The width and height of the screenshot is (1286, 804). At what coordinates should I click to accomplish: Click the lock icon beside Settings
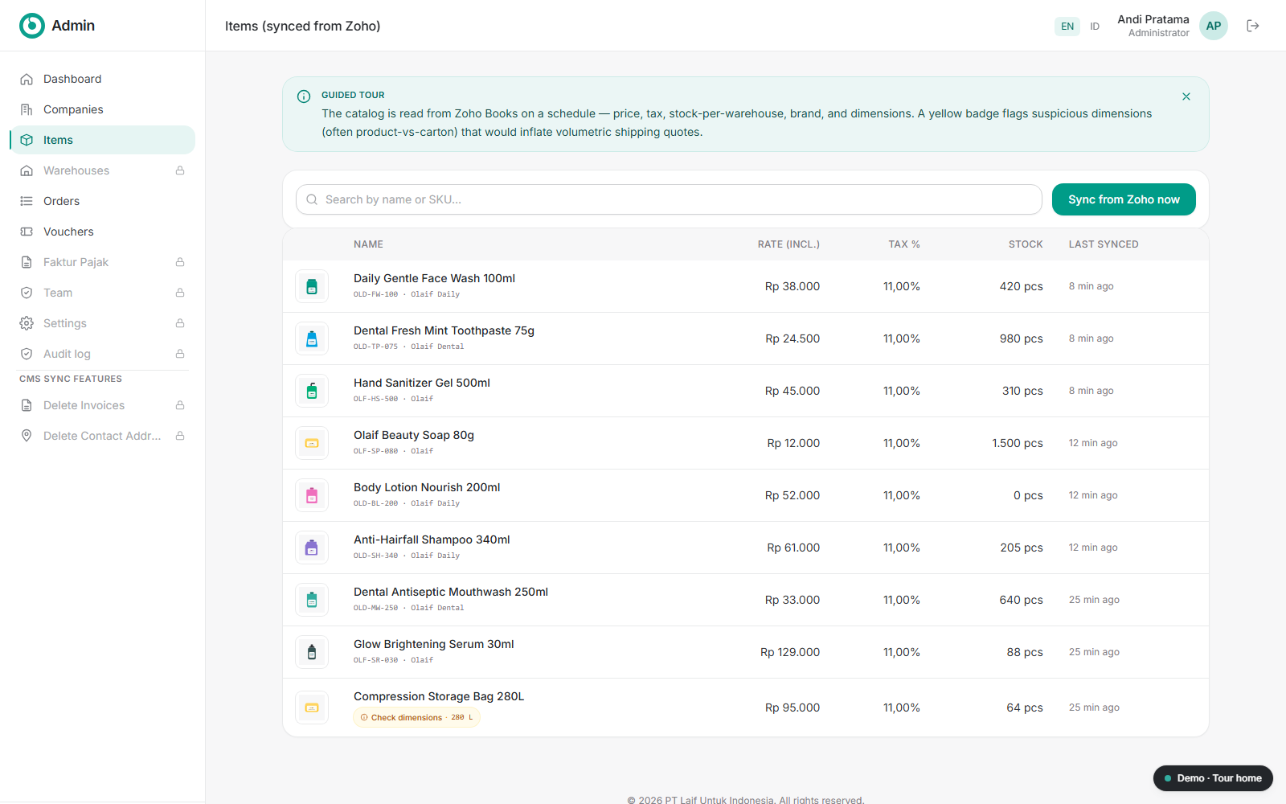pyautogui.click(x=180, y=323)
